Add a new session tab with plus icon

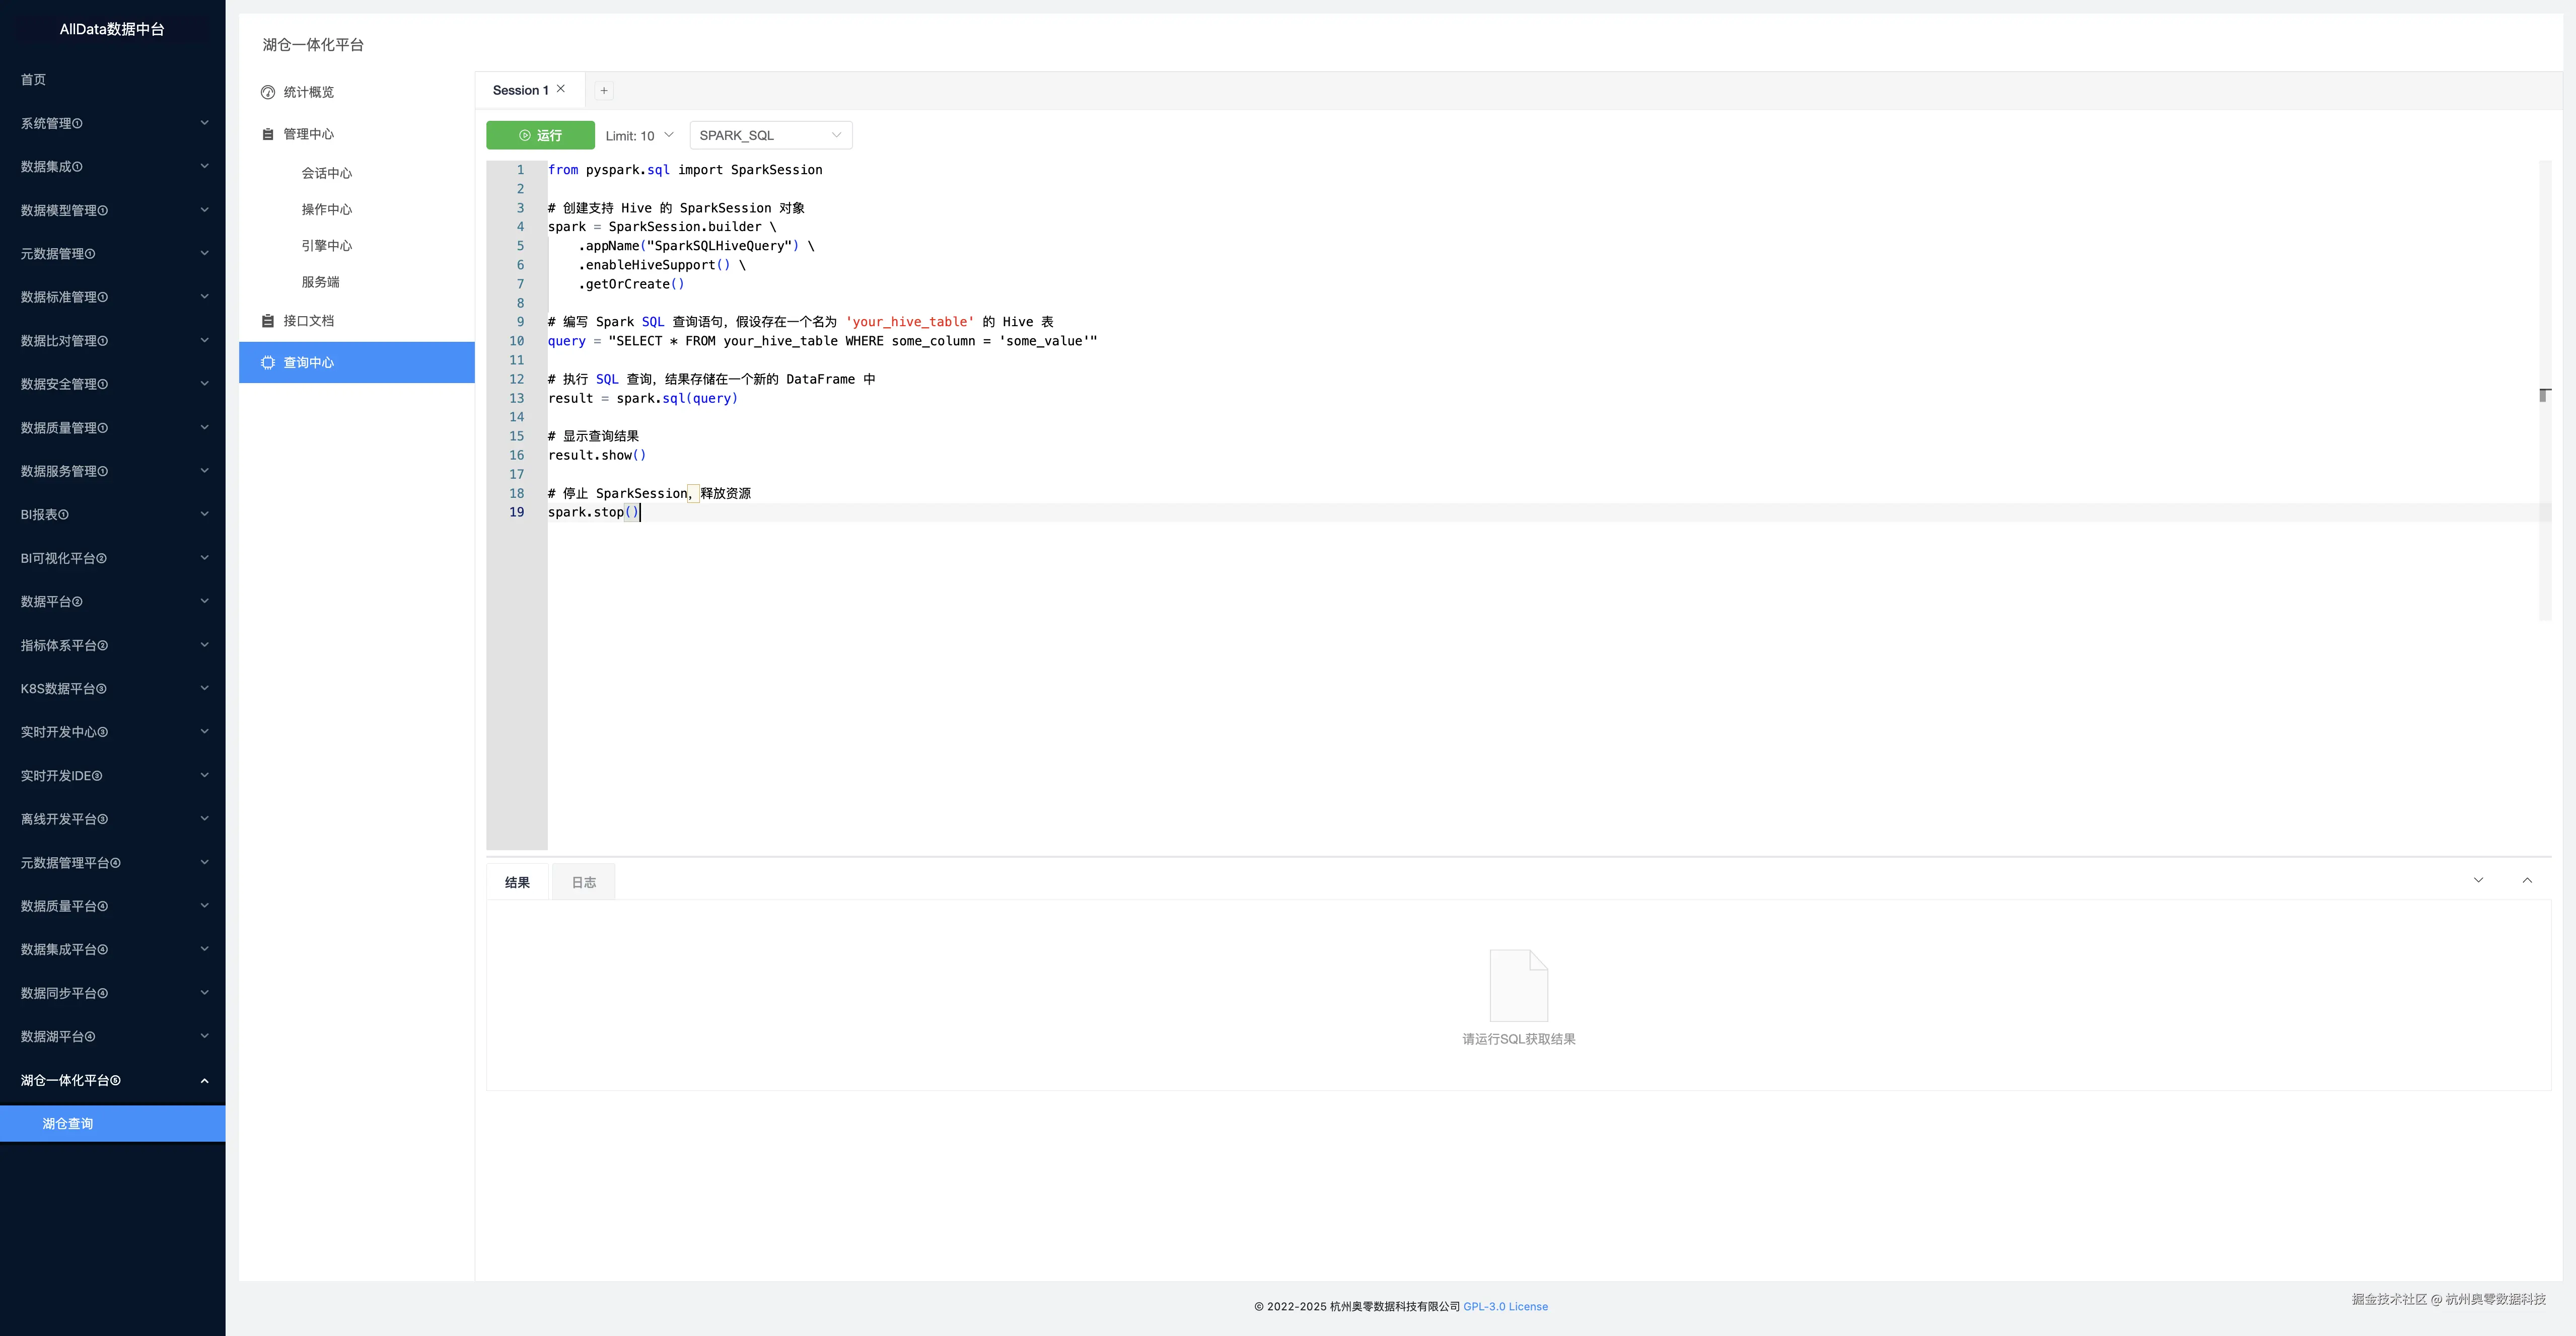pyautogui.click(x=604, y=90)
